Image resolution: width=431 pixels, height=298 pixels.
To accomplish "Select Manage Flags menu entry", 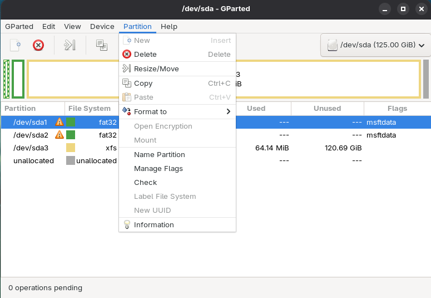I will [158, 169].
